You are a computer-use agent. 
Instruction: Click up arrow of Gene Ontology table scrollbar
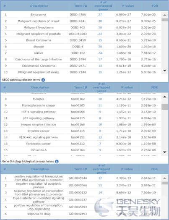[x=165, y=178]
